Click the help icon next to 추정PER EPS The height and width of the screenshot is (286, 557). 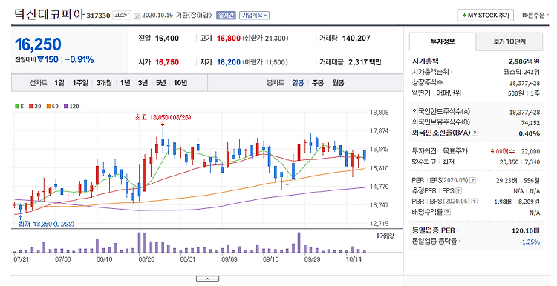point(459,191)
